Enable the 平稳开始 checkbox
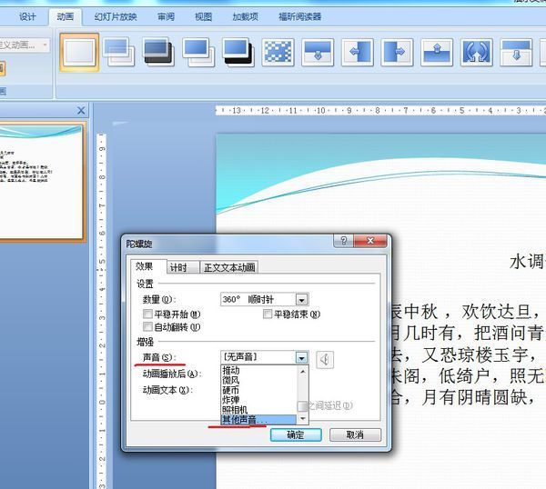This screenshot has width=546, height=489. 147,314
